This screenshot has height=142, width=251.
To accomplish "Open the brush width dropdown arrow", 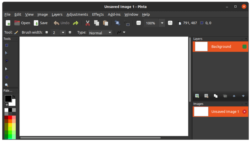I will click(63, 32).
